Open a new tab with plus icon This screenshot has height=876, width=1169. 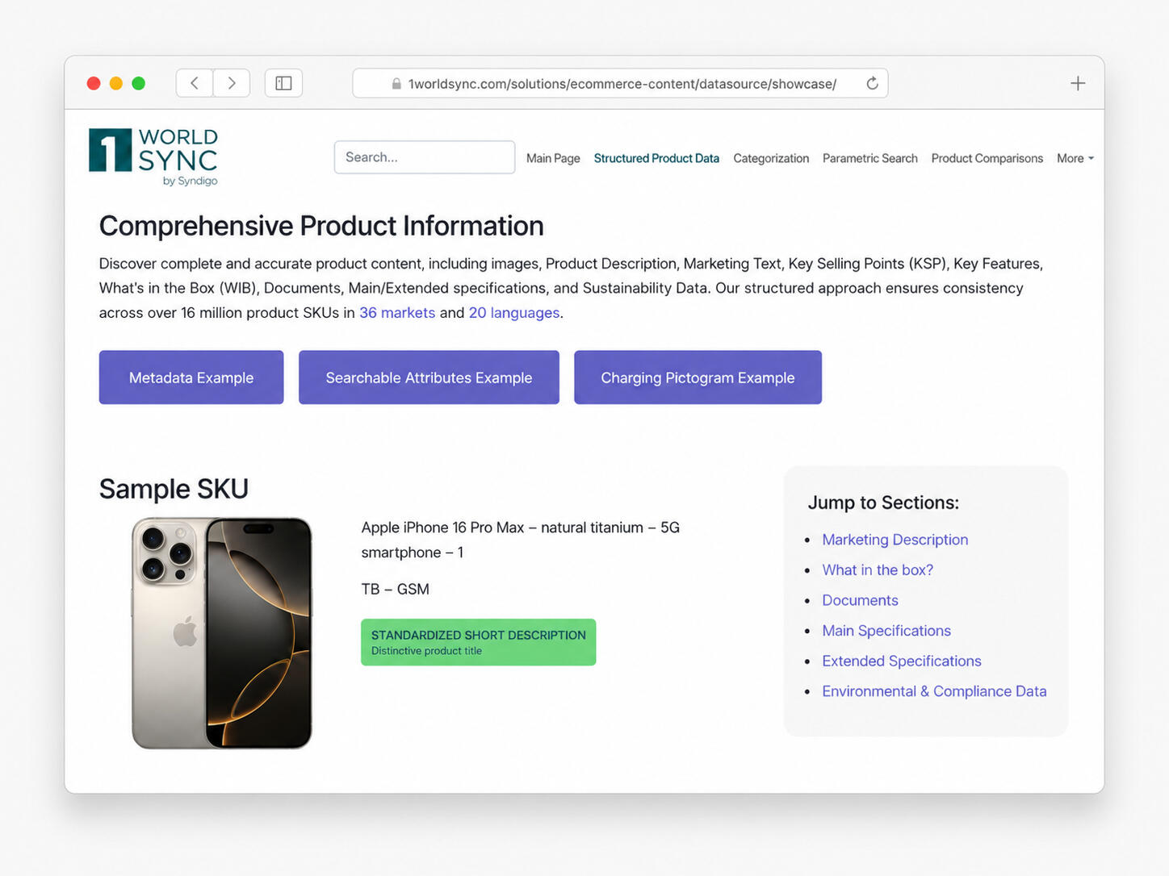(1078, 83)
